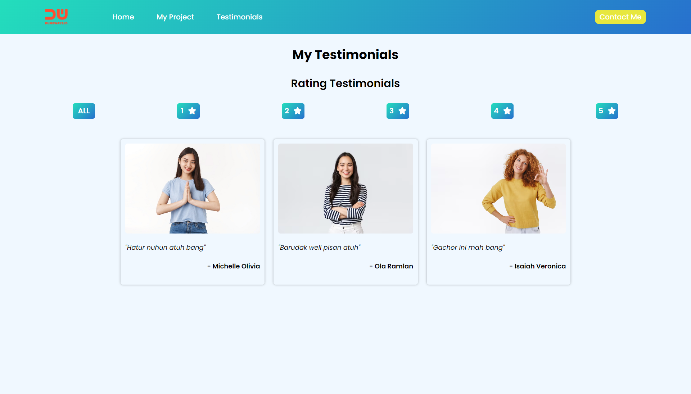Click Ola Ramlan's photo
This screenshot has height=394, width=691.
click(x=345, y=189)
